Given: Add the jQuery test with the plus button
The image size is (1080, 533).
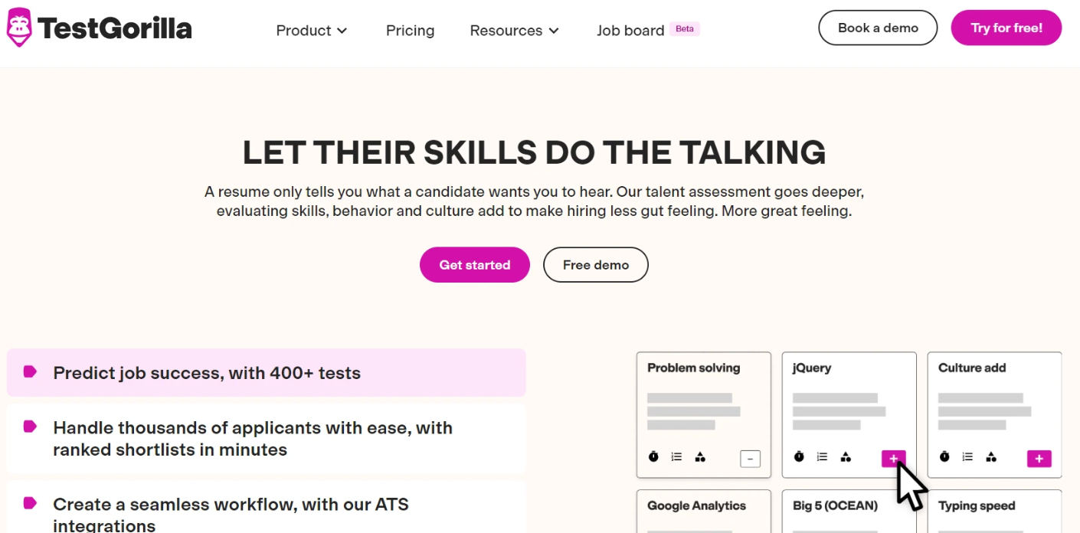Looking at the screenshot, I should click(893, 458).
